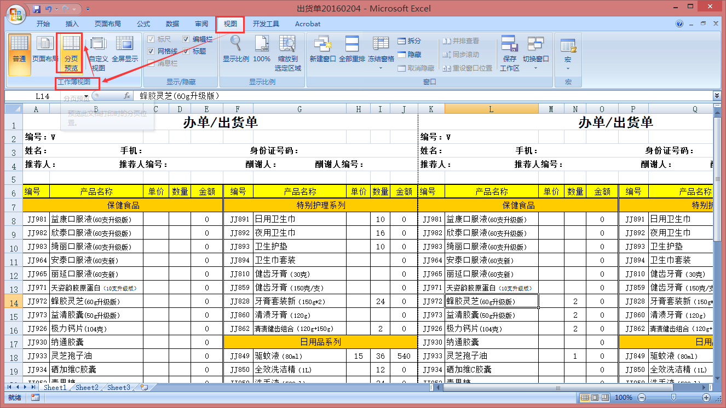Open Excel help question mark icon
Image resolution: width=726 pixels, height=408 pixels.
coord(679,24)
